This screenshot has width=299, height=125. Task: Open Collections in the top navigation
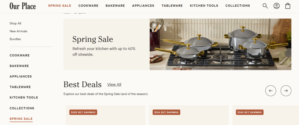click(x=238, y=6)
